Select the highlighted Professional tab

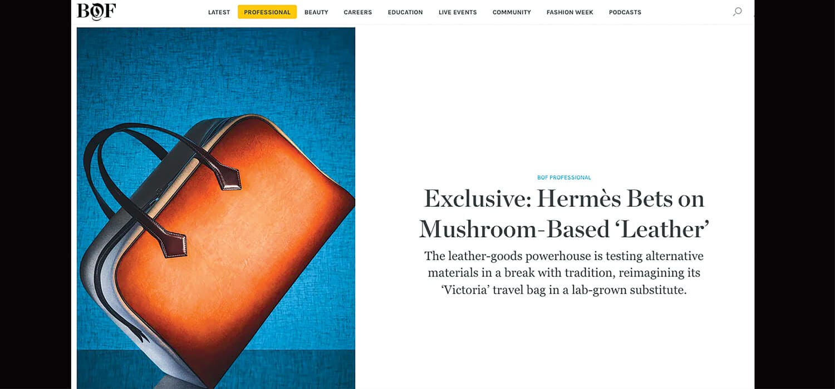pos(267,12)
